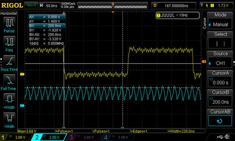The image size is (235, 141).
Task: Click the waveform memory overview bar
Action: tap(113, 6)
